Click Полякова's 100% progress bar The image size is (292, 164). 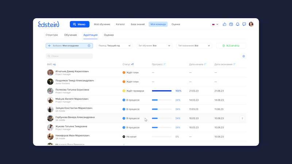point(162,91)
